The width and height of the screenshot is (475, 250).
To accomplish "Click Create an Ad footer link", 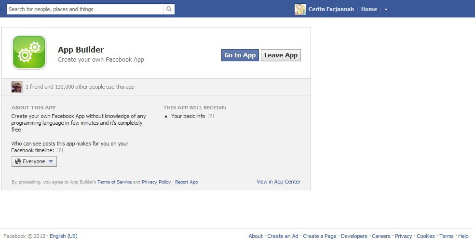I will [283, 236].
